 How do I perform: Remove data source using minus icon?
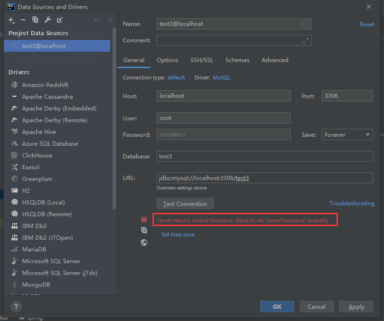(22, 20)
